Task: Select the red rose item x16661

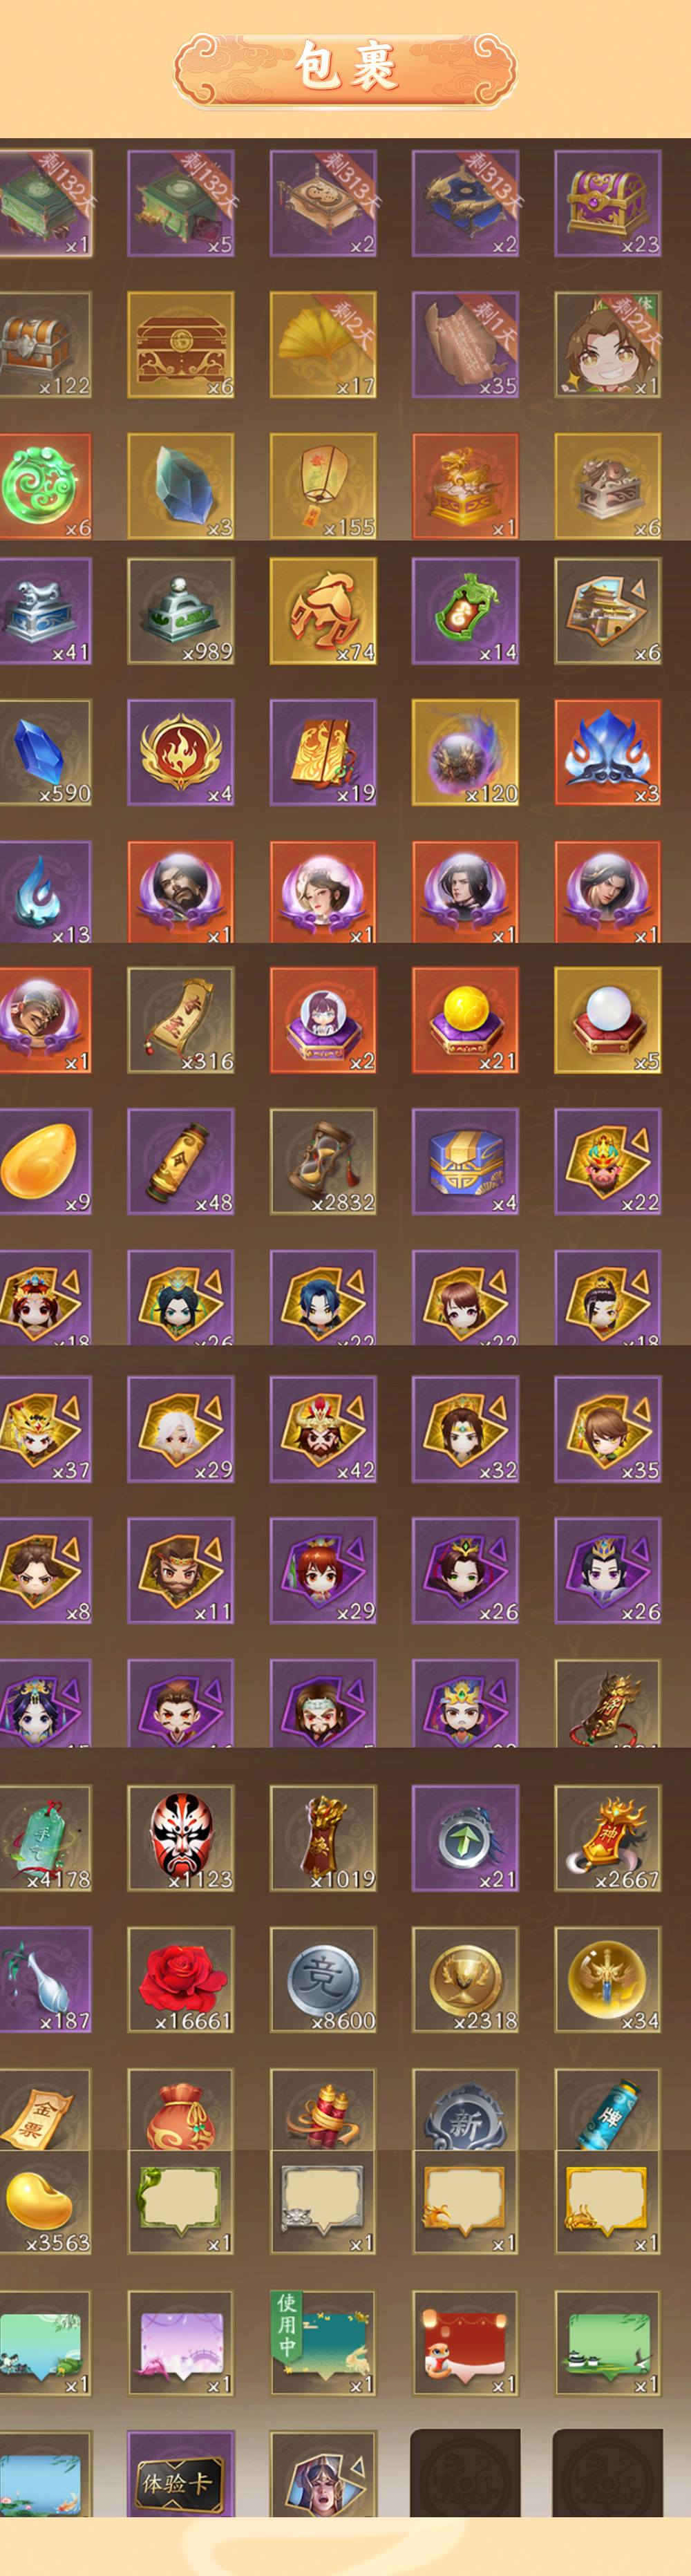Action: tap(181, 1979)
